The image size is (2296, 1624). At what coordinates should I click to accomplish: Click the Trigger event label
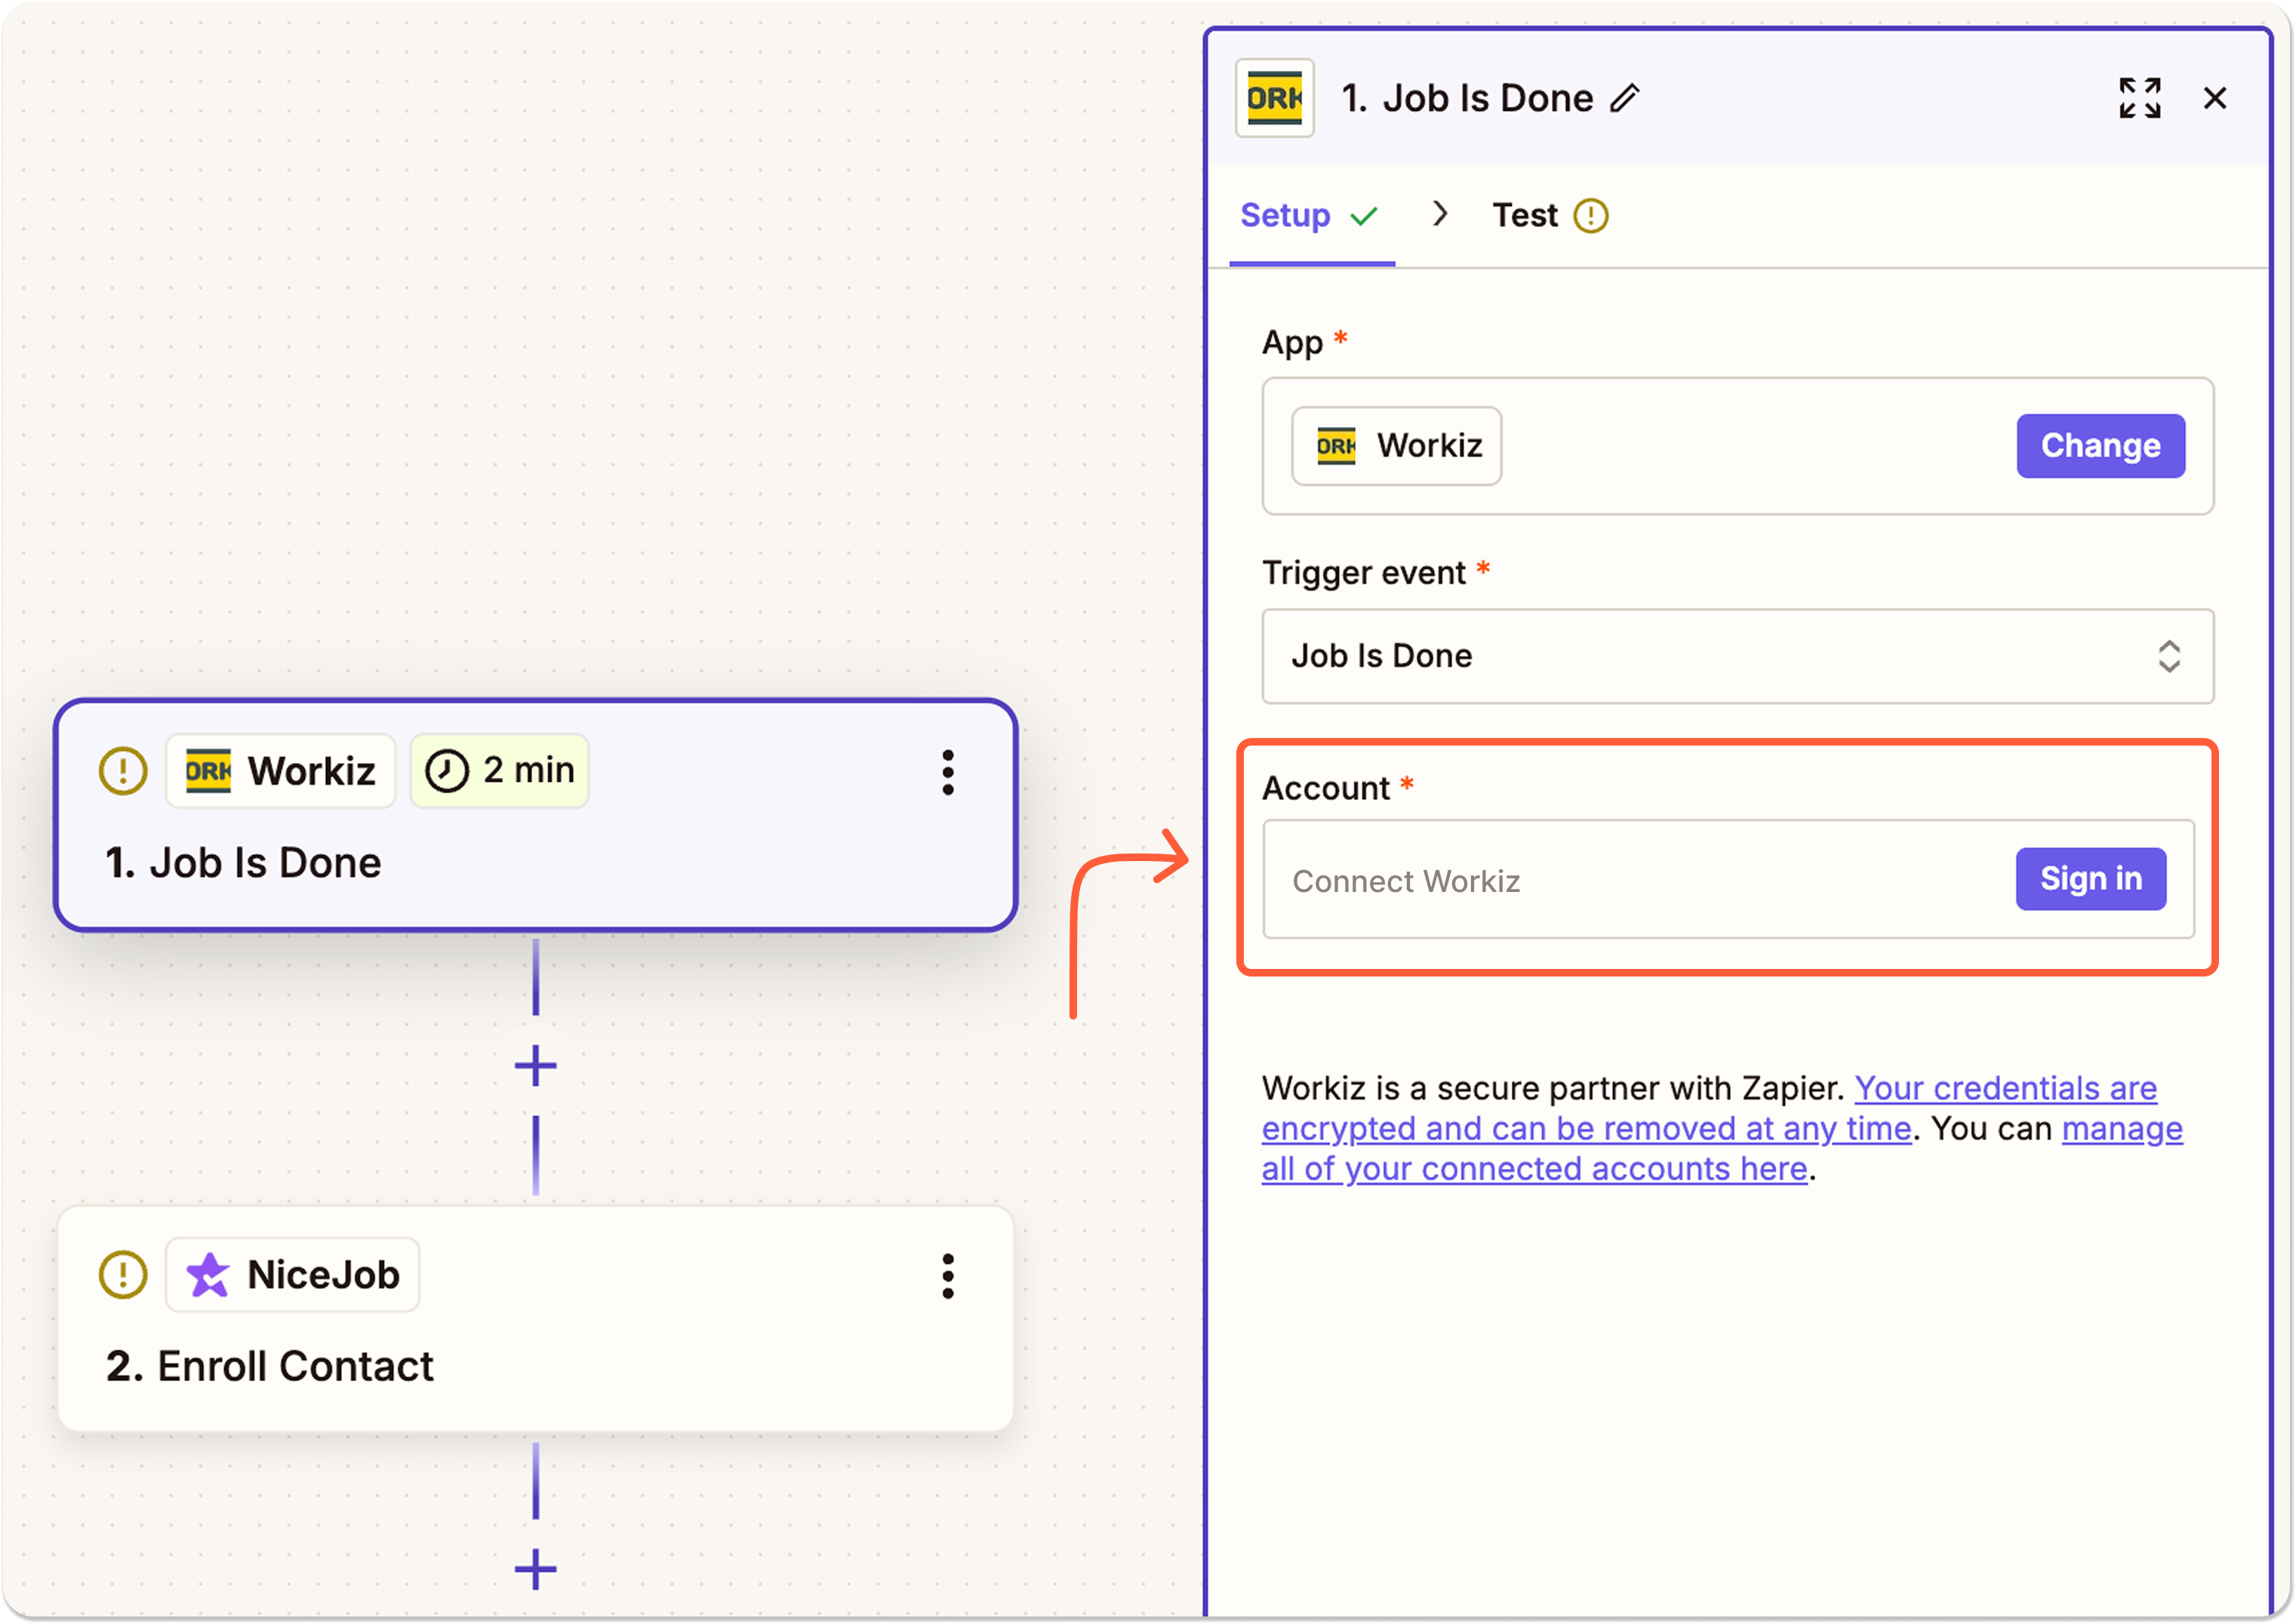click(x=1363, y=573)
